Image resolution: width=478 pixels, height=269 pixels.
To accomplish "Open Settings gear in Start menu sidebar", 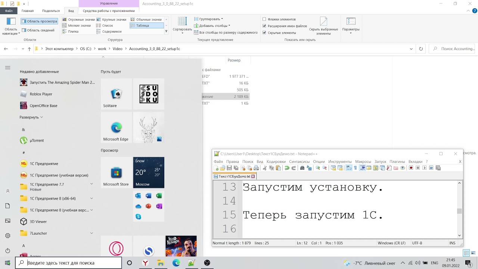I will (x=8, y=236).
